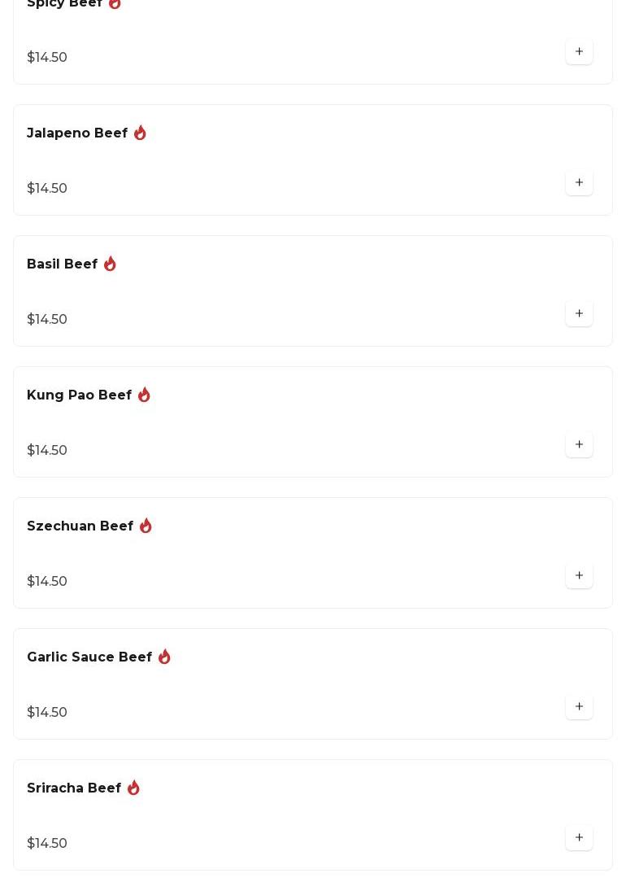Click plus icon for Garlic Sauce Beef
This screenshot has height=882, width=626.
(x=579, y=707)
